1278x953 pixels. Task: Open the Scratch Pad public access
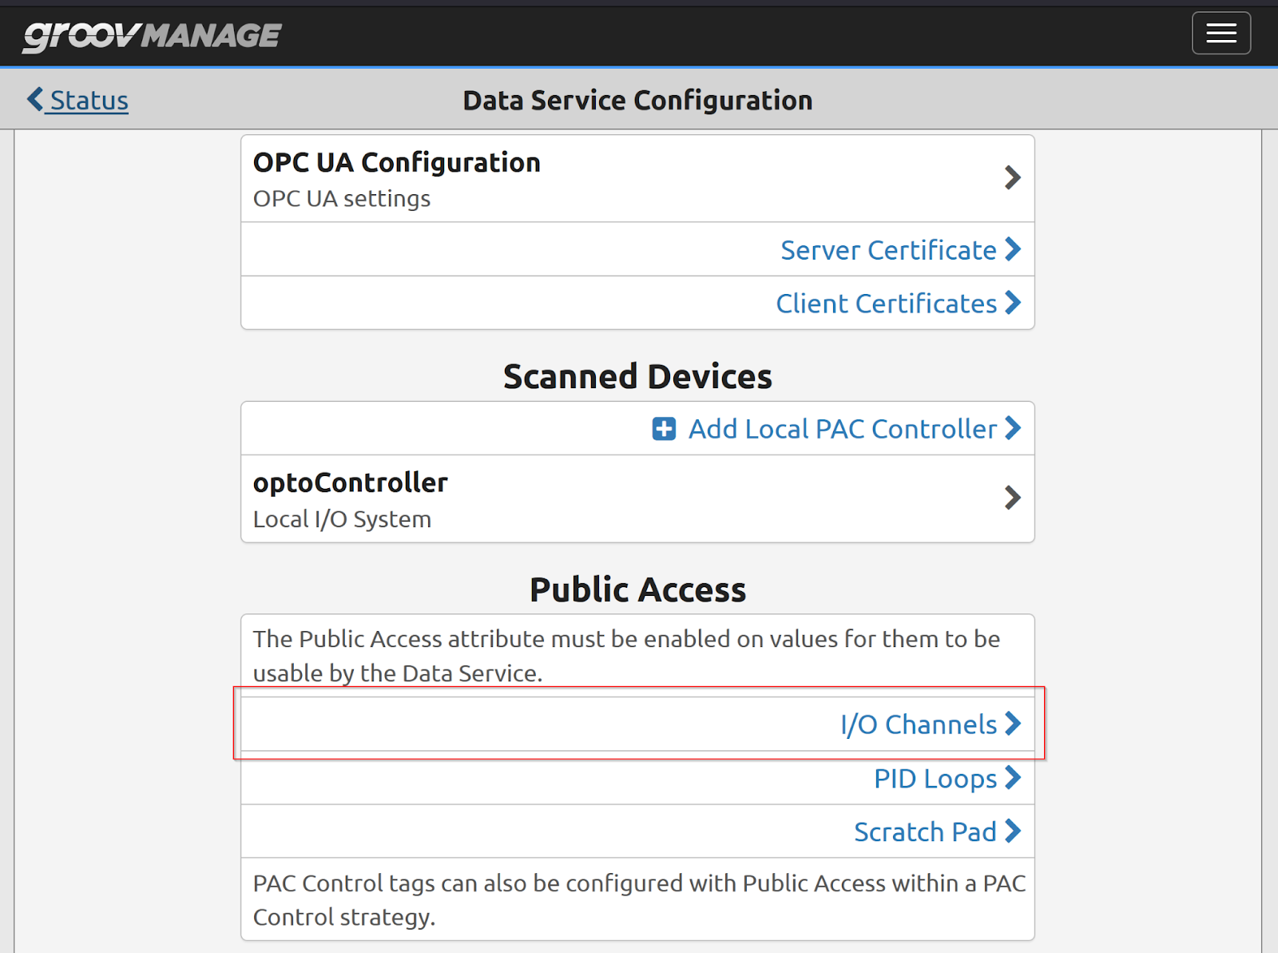coord(925,832)
